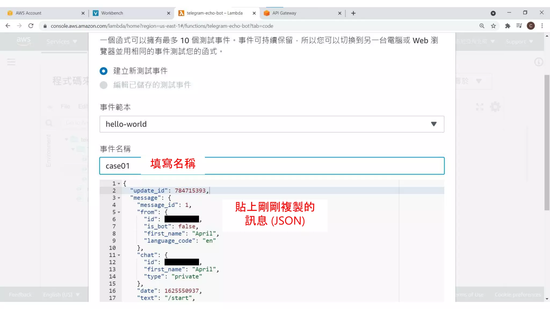Select the 建立新測試事件 radio button
This screenshot has width=550, height=309.
tap(103, 71)
